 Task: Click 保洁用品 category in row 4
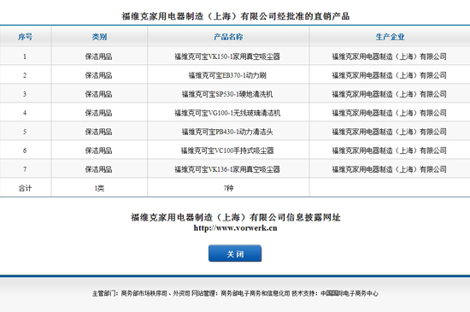(x=98, y=113)
